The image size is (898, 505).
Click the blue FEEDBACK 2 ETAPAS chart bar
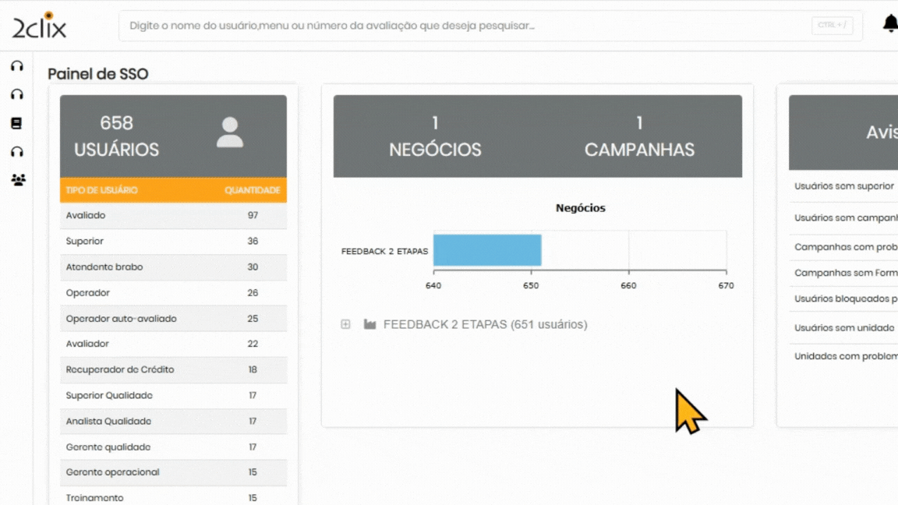point(487,250)
